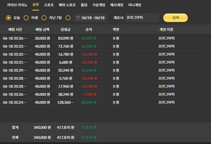Switch to the 스포츠 tab
The height and width of the screenshot is (144, 211).
(49, 5)
